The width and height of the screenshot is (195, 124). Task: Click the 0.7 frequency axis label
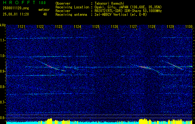2,102
